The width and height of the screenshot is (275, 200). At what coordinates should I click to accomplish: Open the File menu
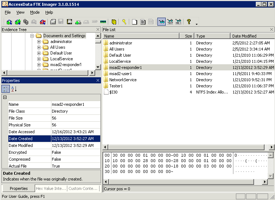(x=8, y=12)
